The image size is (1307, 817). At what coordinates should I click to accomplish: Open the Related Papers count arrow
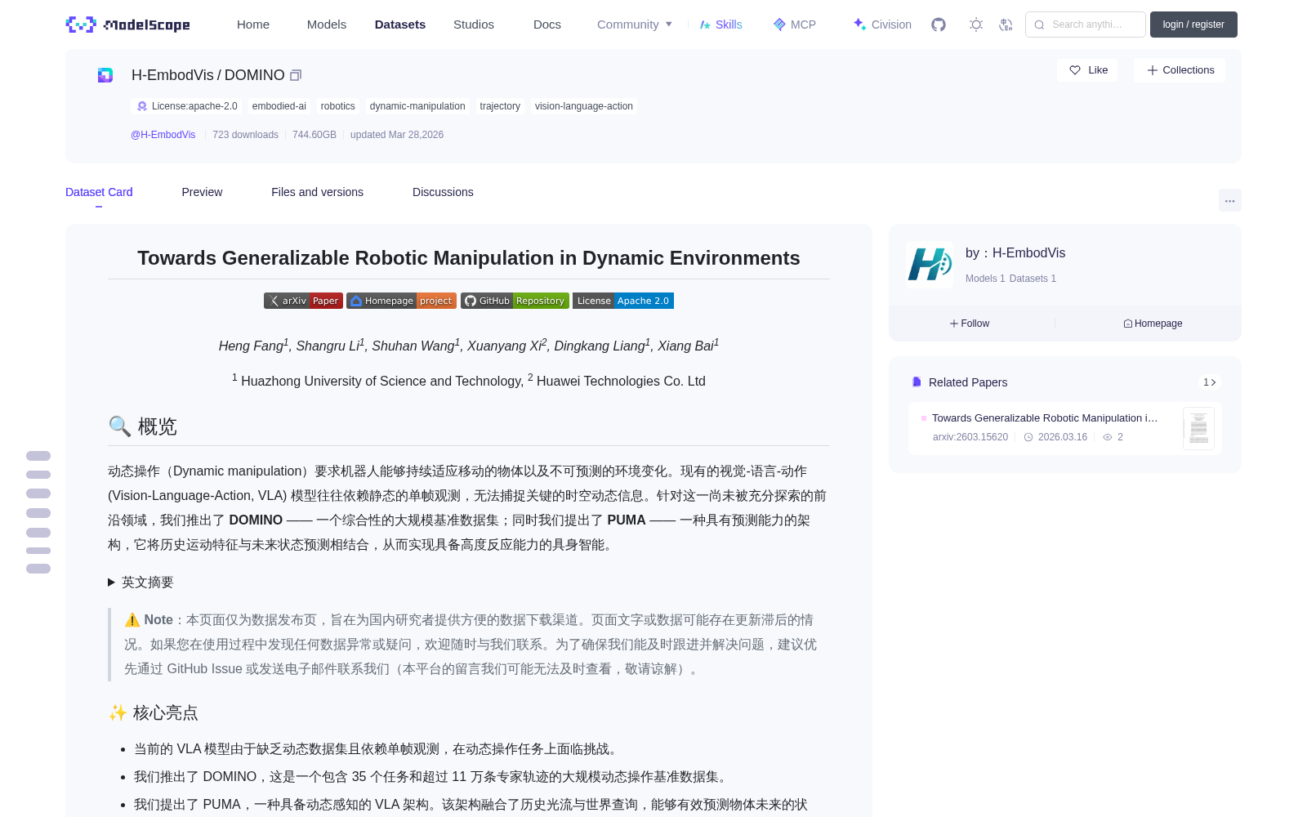click(x=1210, y=382)
